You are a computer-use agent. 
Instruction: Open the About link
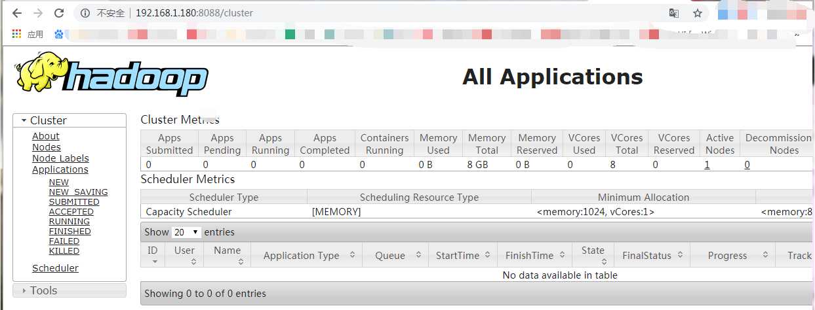tap(46, 136)
